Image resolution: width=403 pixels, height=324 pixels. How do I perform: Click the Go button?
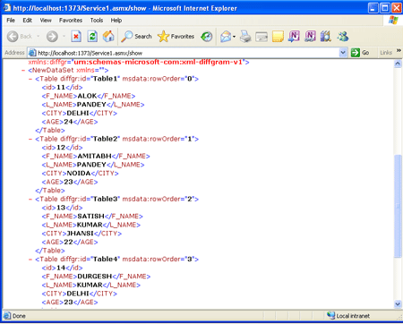click(360, 53)
